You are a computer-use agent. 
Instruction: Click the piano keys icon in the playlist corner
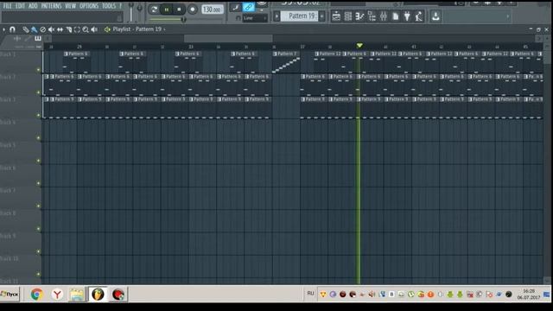pyautogui.click(x=38, y=38)
